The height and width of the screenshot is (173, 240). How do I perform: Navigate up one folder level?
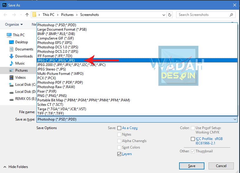(x=27, y=14)
